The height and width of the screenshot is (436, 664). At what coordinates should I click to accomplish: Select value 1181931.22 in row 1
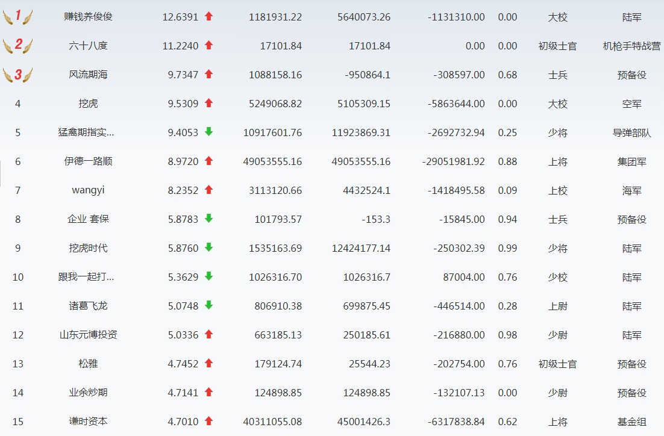[275, 17]
